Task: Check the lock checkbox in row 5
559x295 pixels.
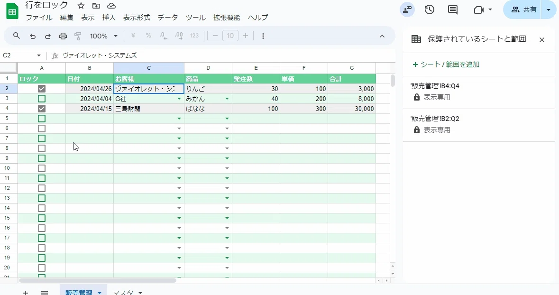Action: tap(42, 119)
